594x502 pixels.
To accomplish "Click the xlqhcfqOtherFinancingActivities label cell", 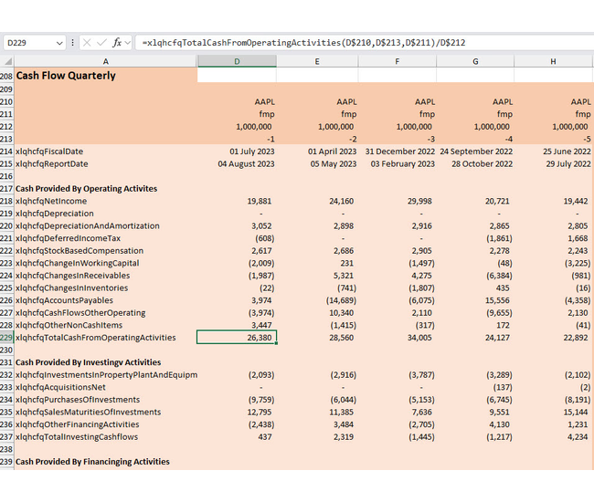I will click(106, 424).
